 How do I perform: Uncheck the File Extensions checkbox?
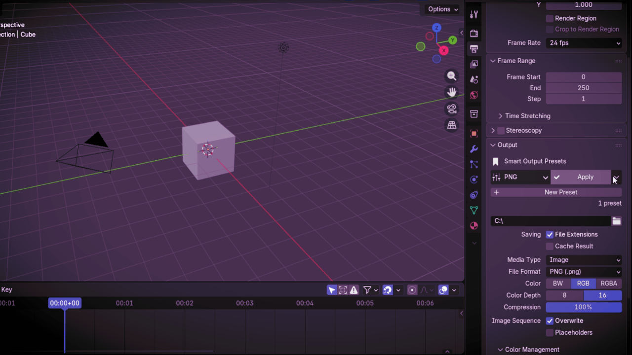550,234
